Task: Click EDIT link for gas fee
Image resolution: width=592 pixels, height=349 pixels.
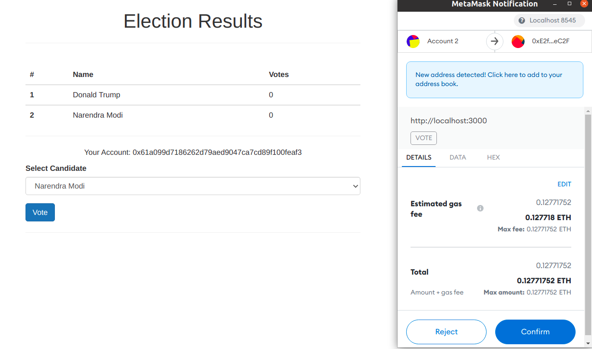Action: (x=564, y=184)
